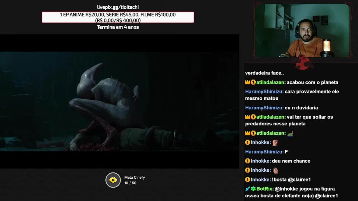Click the face emote above HarumyShimizu's "F" message
This screenshot has height=201, width=358.
[275, 143]
